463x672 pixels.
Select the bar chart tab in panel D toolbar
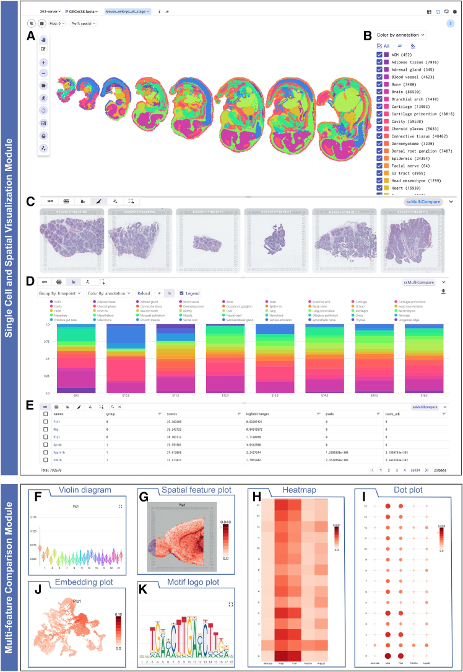pos(74,282)
